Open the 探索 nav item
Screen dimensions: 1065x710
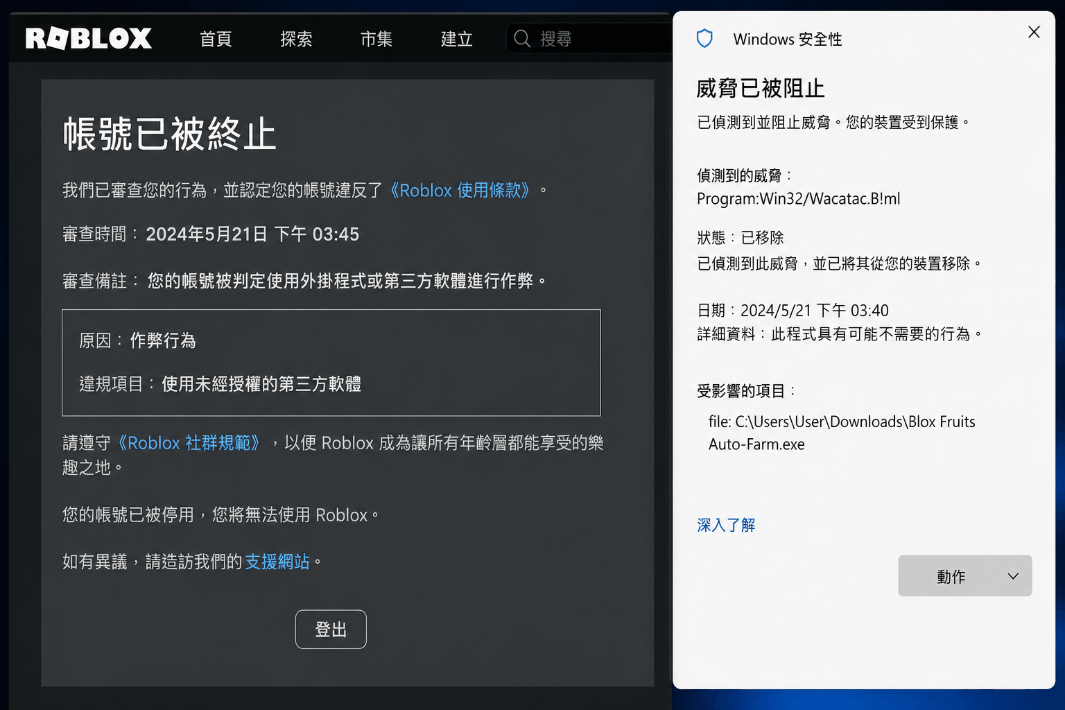(296, 39)
